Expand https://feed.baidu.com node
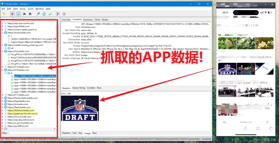The height and width of the screenshot is (143, 279). coord(2,107)
